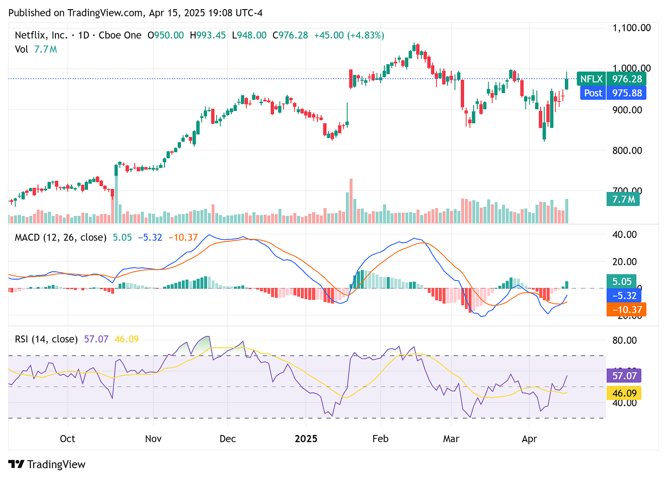Click the 1,000.00 price axis label

click(632, 67)
